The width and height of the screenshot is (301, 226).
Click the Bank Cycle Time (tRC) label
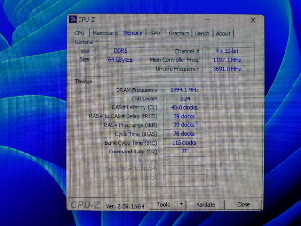pos(131,143)
